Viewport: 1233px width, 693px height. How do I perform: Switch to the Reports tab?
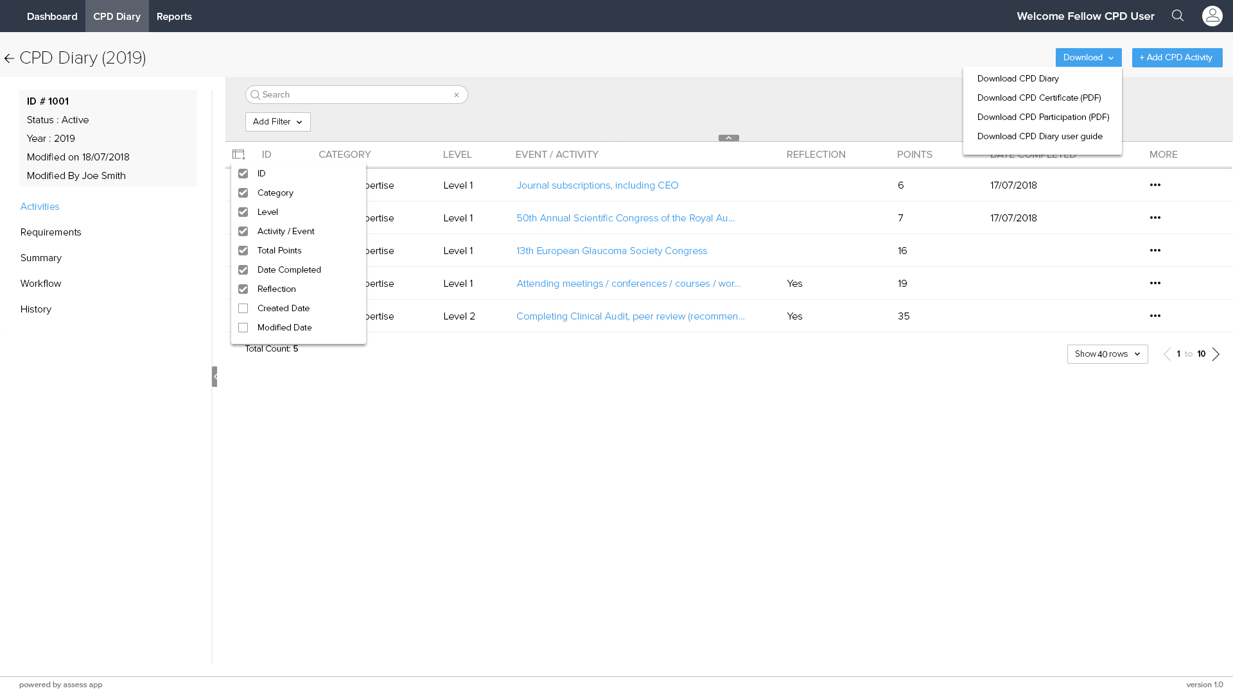174,17
